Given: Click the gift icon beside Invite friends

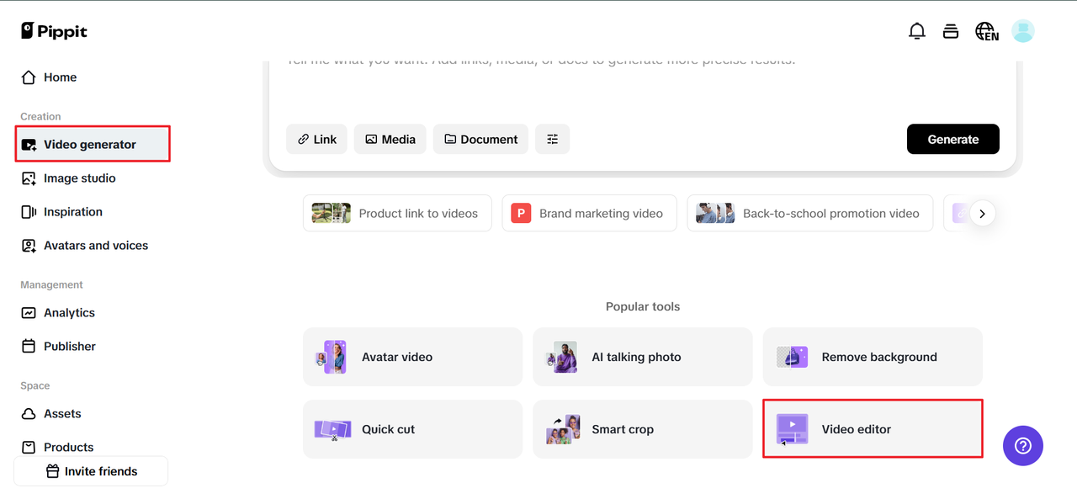Looking at the screenshot, I should 52,471.
